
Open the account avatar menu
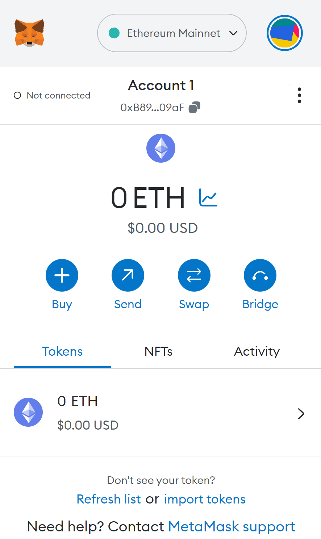(x=284, y=33)
